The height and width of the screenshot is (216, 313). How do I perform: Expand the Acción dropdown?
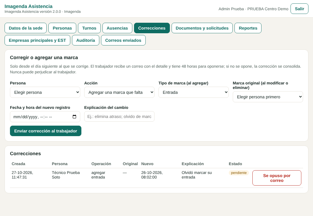(x=120, y=92)
